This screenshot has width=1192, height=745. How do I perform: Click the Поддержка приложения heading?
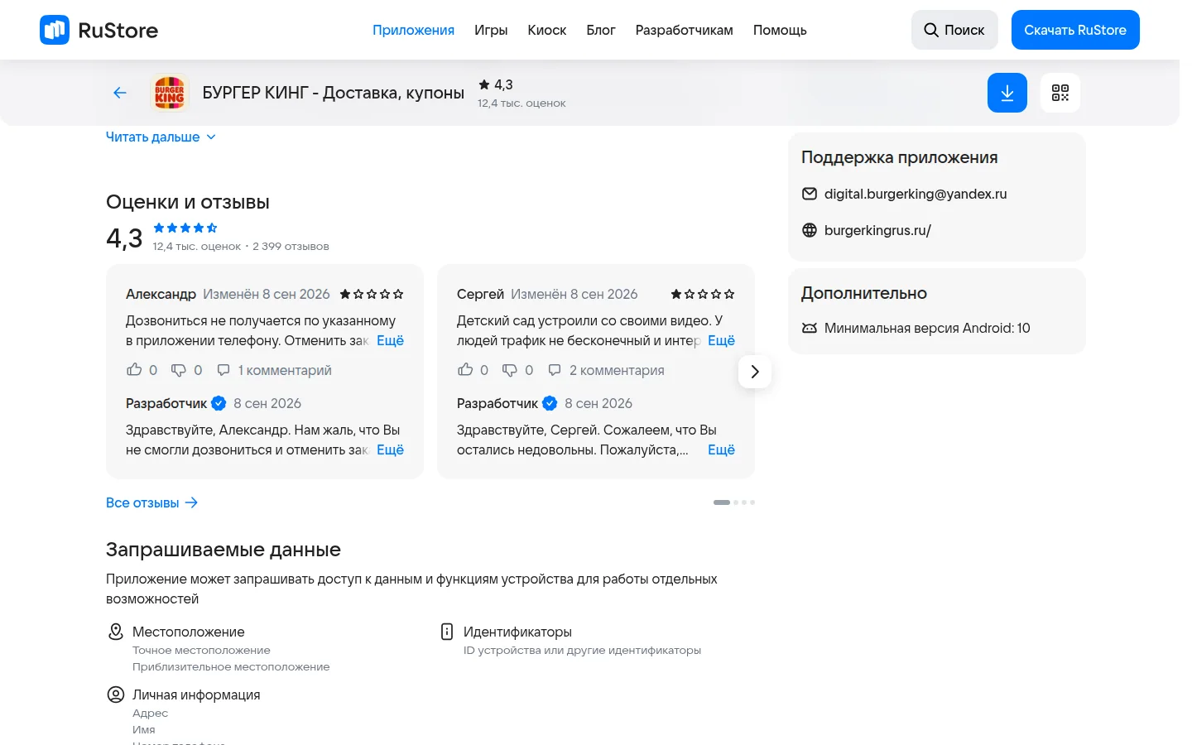900,157
